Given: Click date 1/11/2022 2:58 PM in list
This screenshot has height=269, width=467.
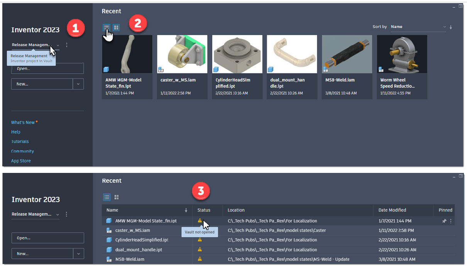Looking at the screenshot, I should pyautogui.click(x=396, y=230).
